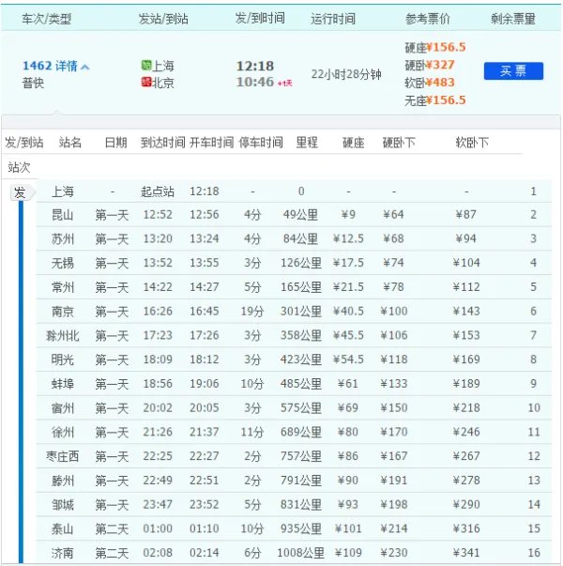
Task: Click 第二天 date in 泰山 row
Action: tap(112, 529)
